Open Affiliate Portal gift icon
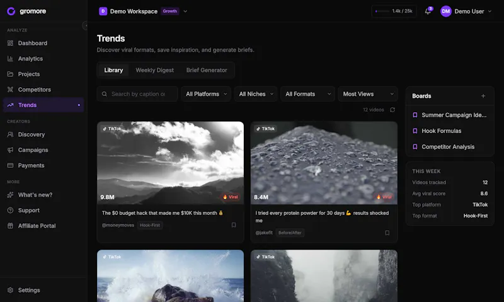 pyautogui.click(x=10, y=226)
